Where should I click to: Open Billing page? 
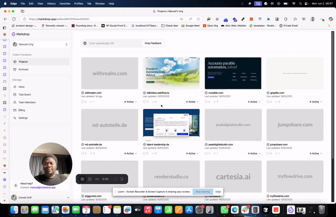[x=40, y=110]
